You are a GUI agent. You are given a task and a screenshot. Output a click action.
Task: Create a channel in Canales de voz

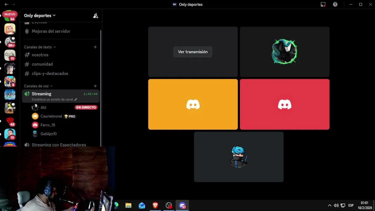(x=95, y=86)
